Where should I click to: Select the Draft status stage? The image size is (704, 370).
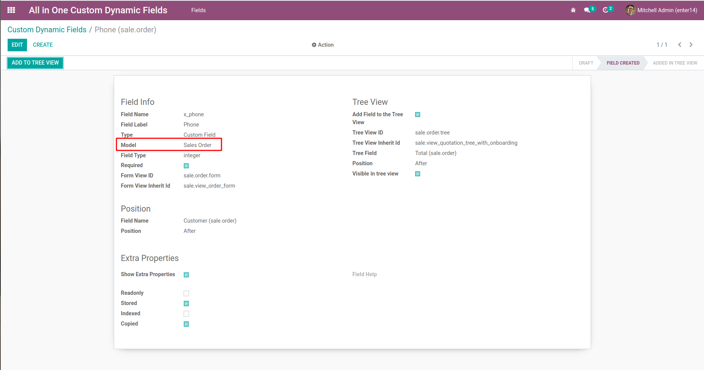(x=586, y=63)
